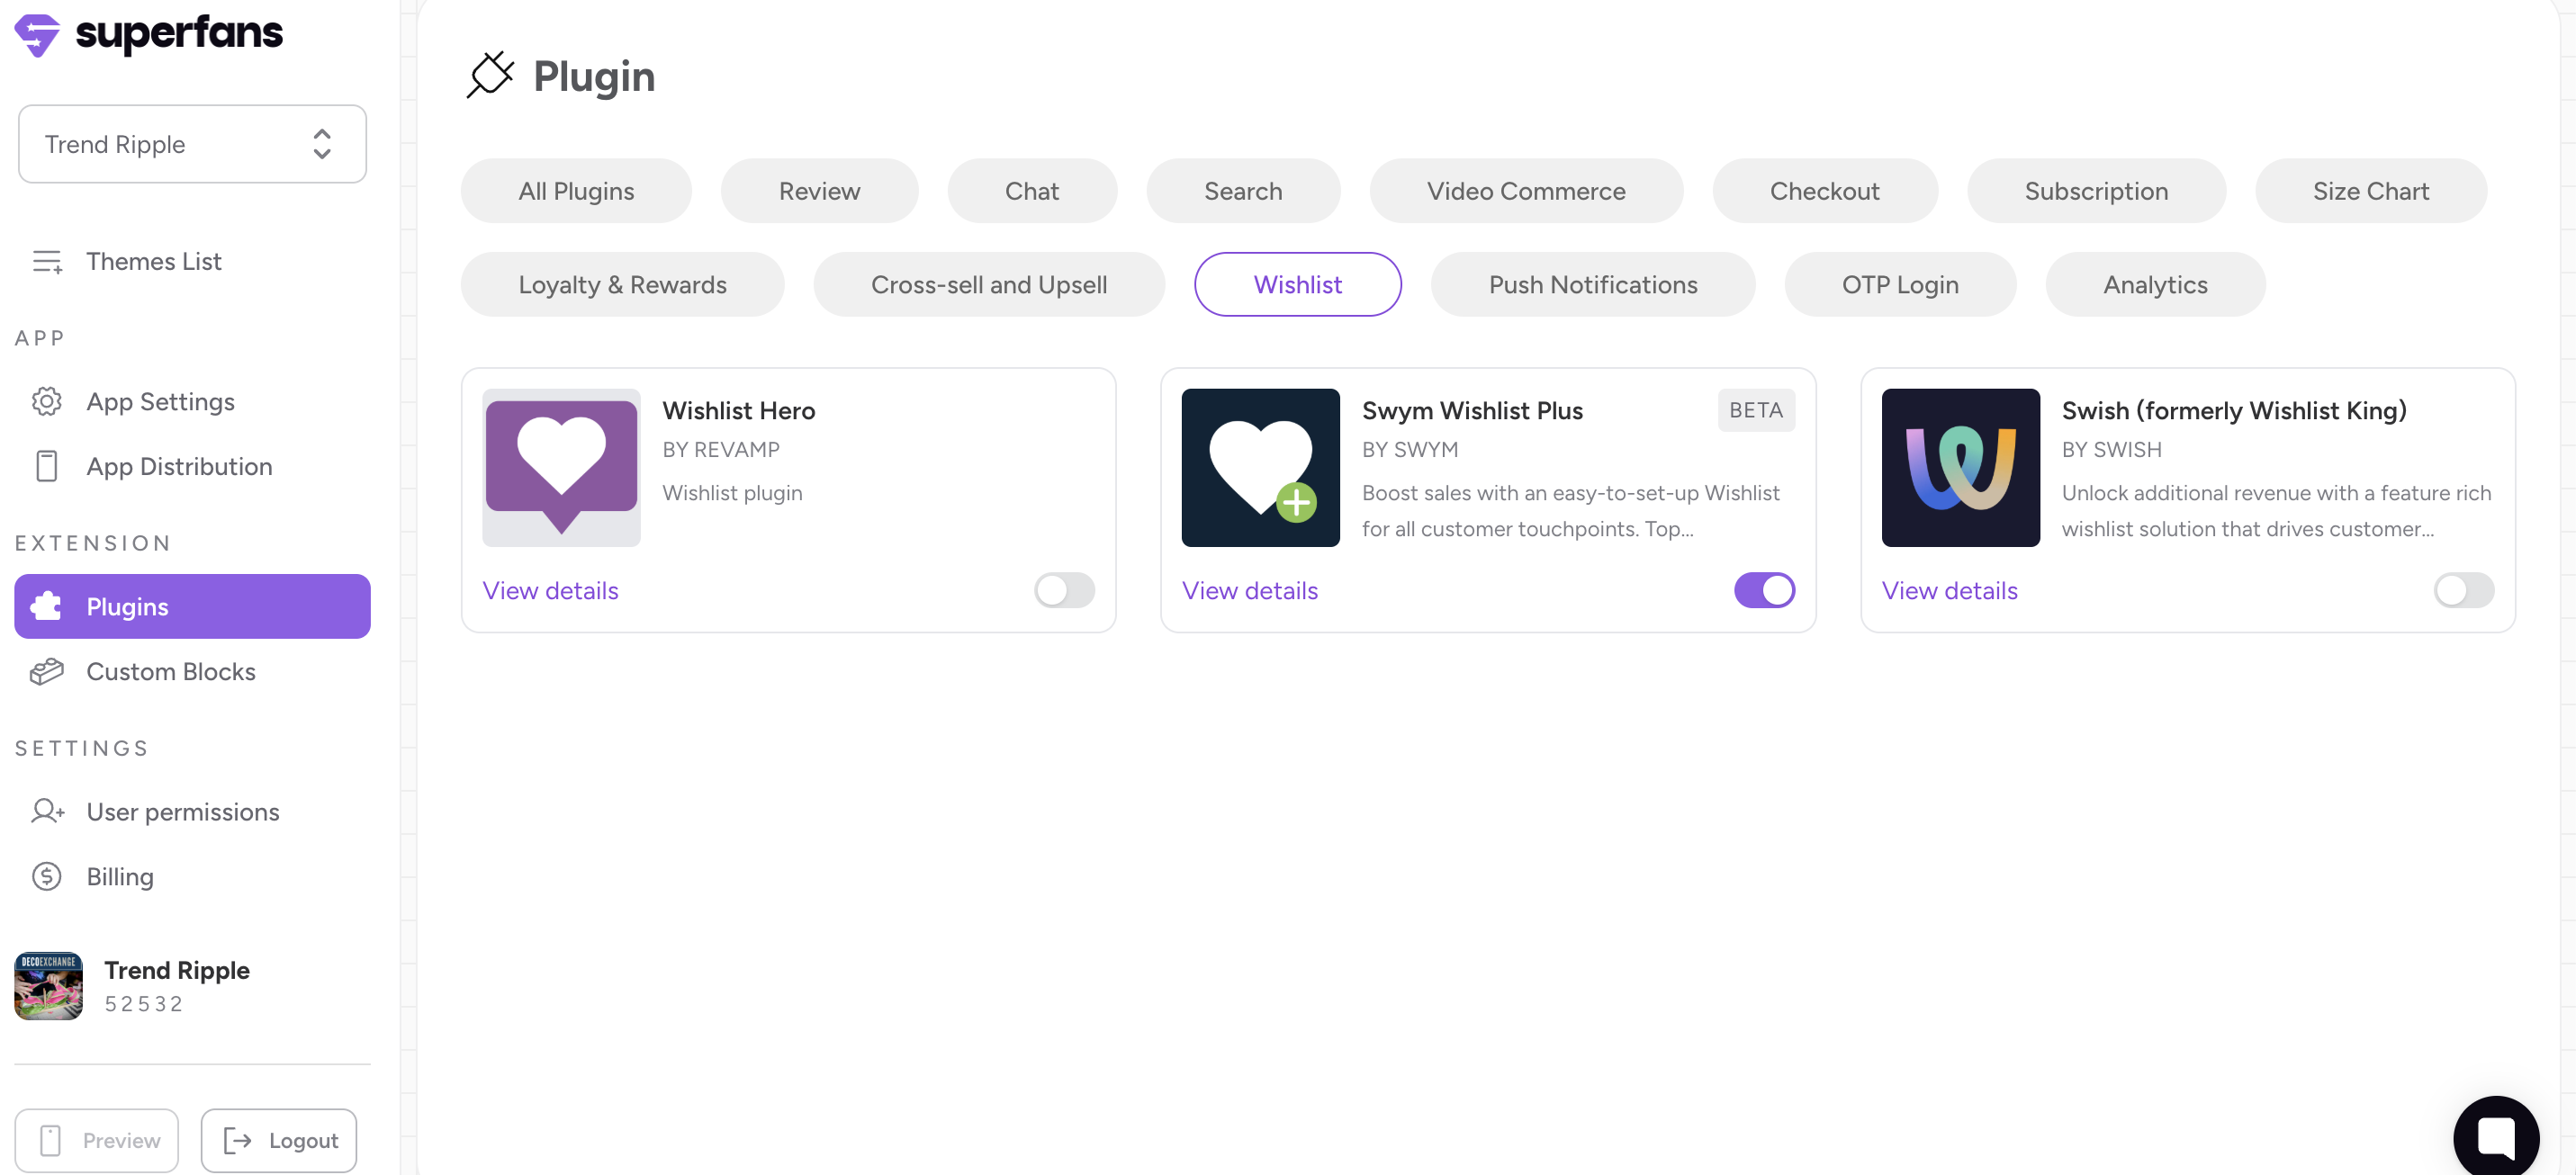The height and width of the screenshot is (1175, 2576).
Task: Select the Loyalty & Rewards tab
Action: pyautogui.click(x=622, y=285)
